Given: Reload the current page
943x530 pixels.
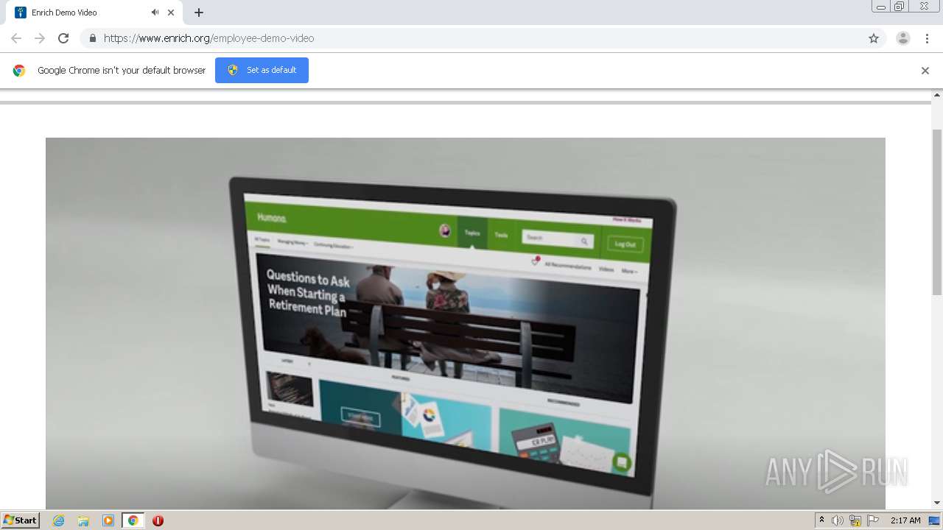Looking at the screenshot, I should 63,38.
